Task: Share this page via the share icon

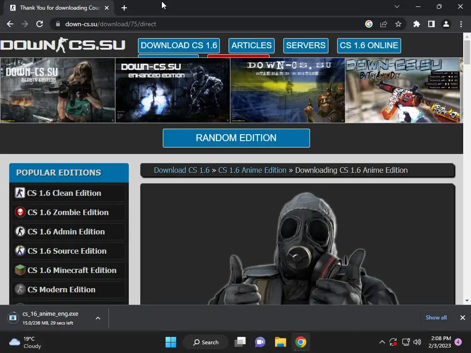Action: [384, 24]
